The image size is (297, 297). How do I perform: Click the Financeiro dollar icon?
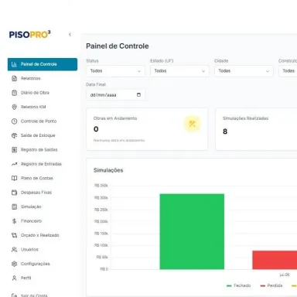[x=15, y=221]
